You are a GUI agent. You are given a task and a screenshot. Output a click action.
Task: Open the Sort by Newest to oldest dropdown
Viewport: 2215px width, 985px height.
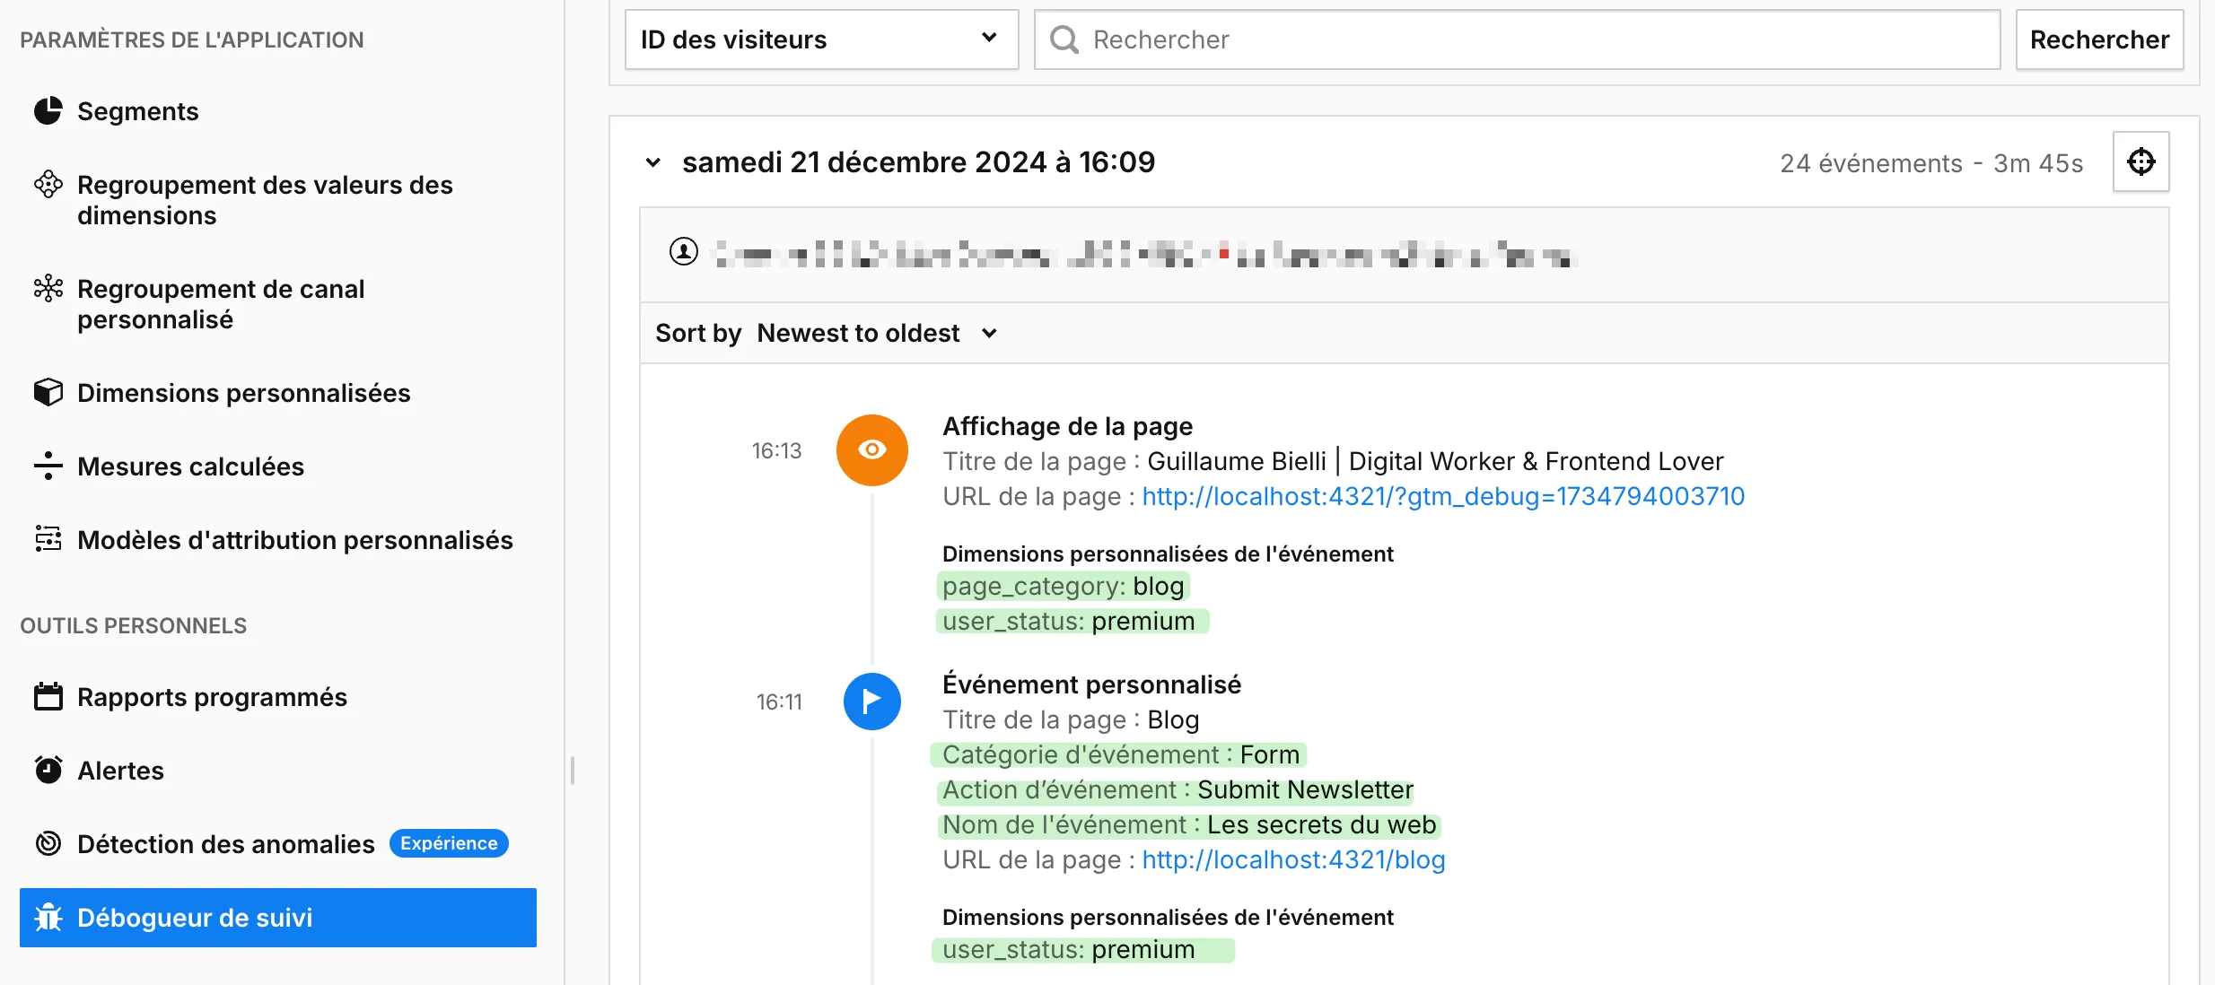[990, 333]
